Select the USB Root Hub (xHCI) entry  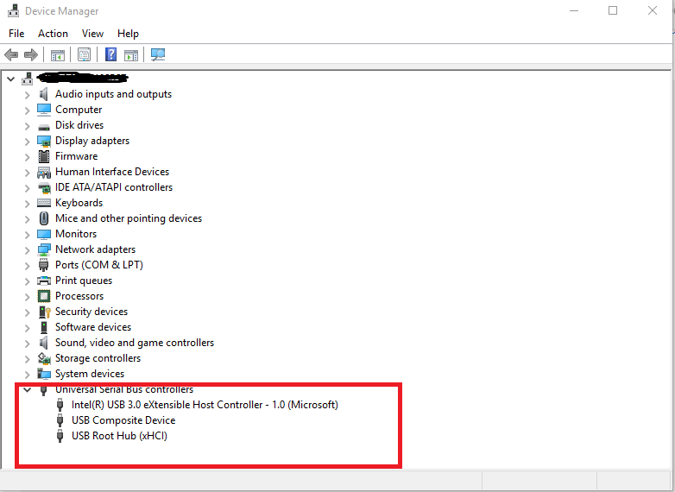119,436
